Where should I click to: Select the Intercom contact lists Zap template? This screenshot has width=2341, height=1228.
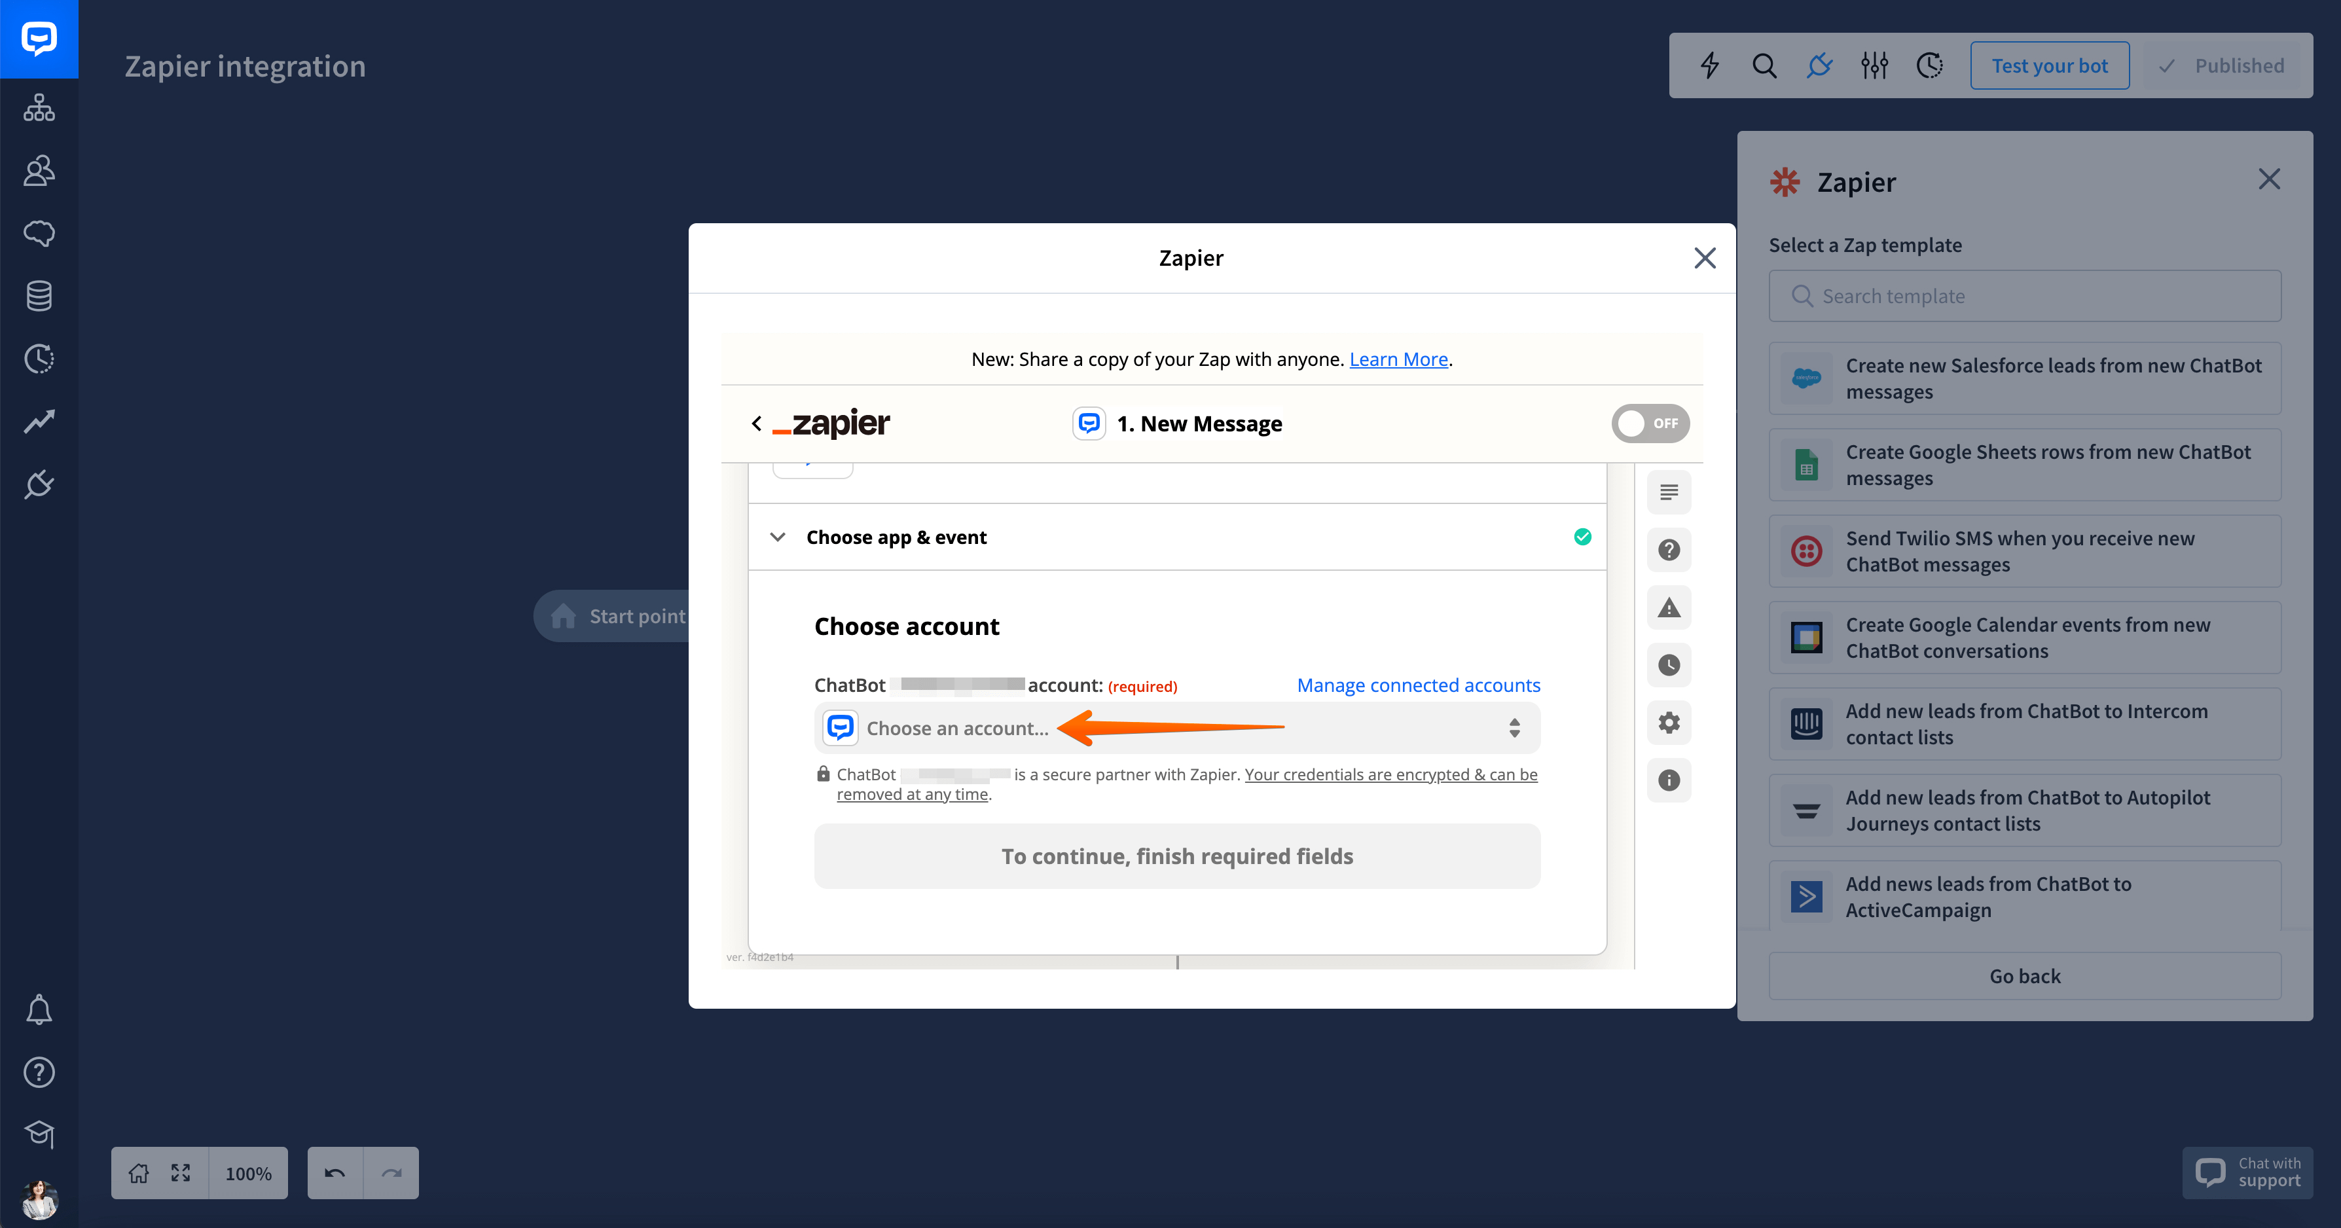(x=2025, y=723)
